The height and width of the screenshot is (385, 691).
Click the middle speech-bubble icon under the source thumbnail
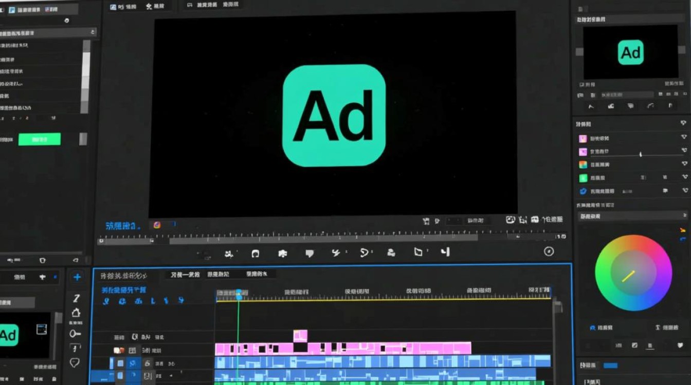click(631, 106)
